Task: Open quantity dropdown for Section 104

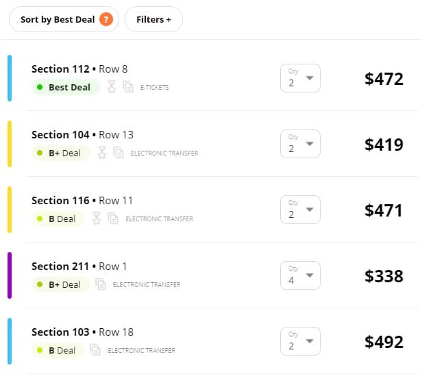Action: click(x=300, y=144)
